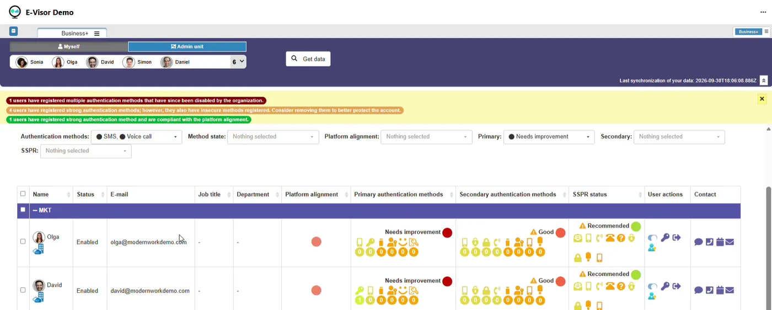
Task: Select Olga's row checkbox
Action: (x=23, y=242)
